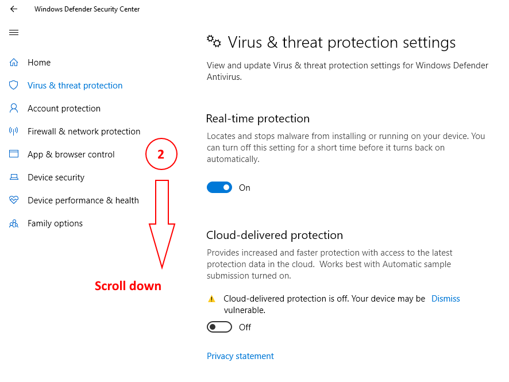Turn off Real-time protection toggle
This screenshot has height=382, width=509.
pos(219,188)
